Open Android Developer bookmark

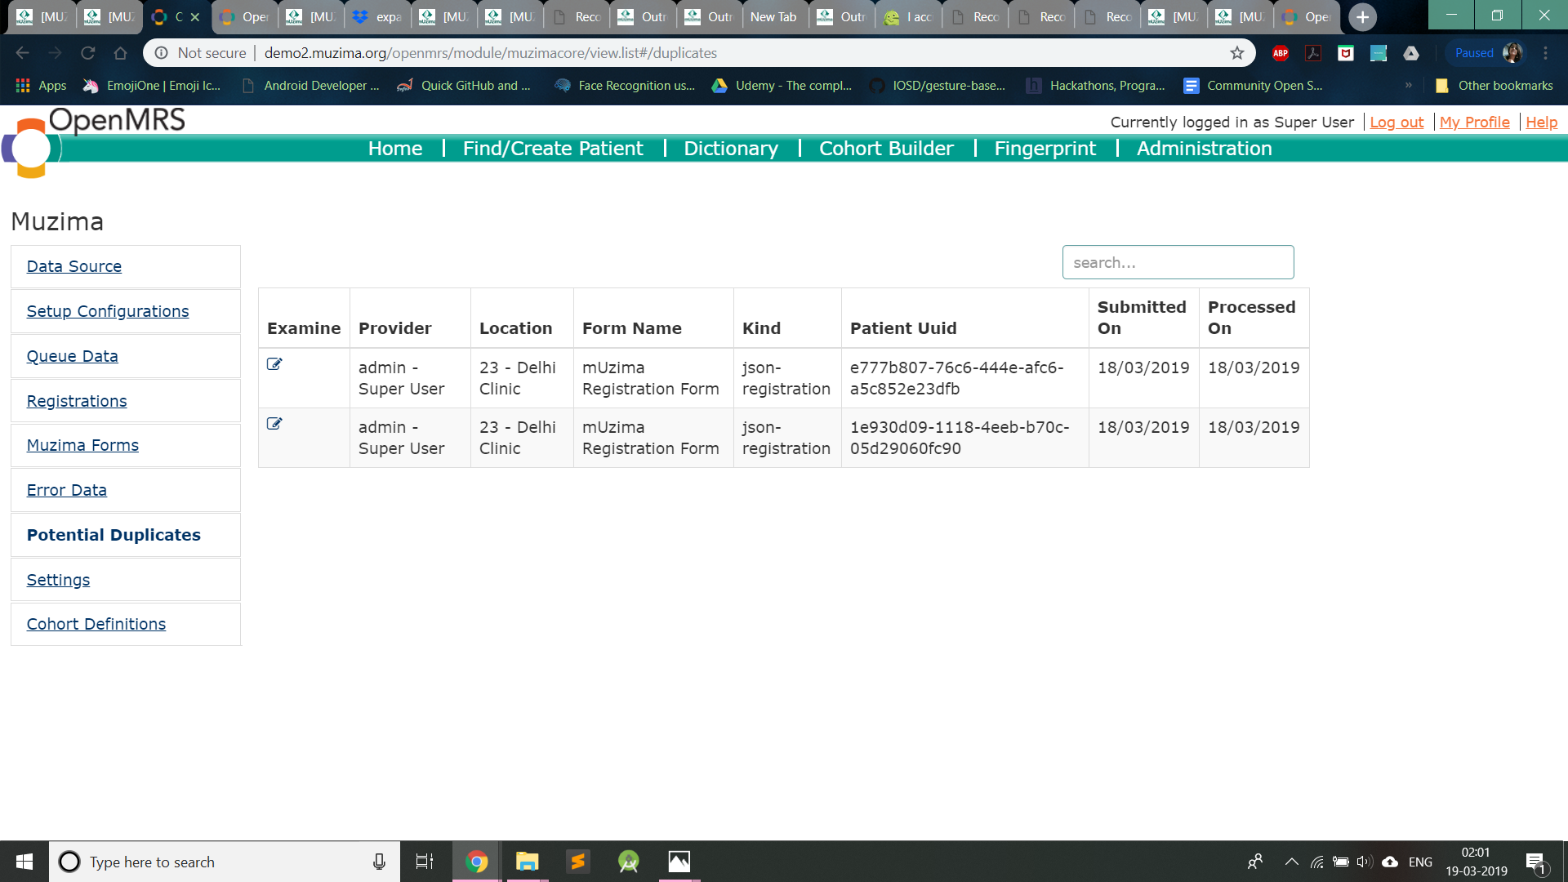(x=311, y=85)
